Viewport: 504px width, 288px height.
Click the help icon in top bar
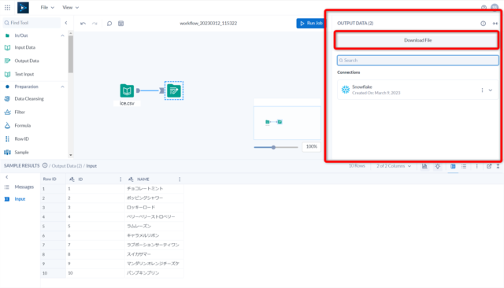484,7
